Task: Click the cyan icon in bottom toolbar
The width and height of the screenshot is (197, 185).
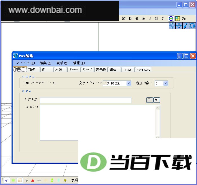Action: 59,180
